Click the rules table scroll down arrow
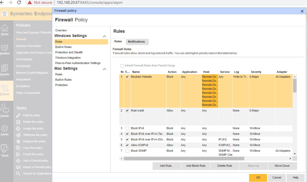Image resolution: width=307 pixels, height=182 pixels. coord(295,154)
